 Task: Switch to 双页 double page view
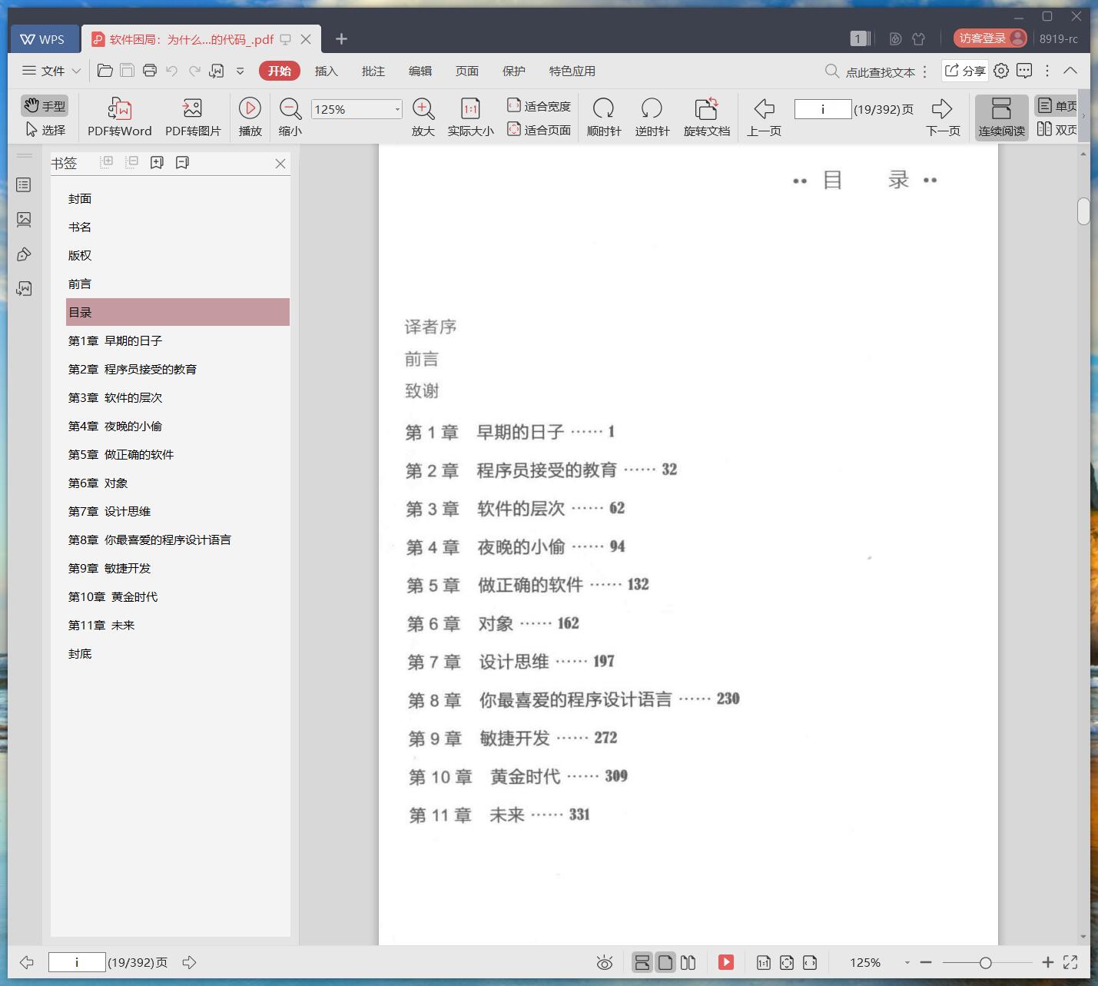(1057, 129)
